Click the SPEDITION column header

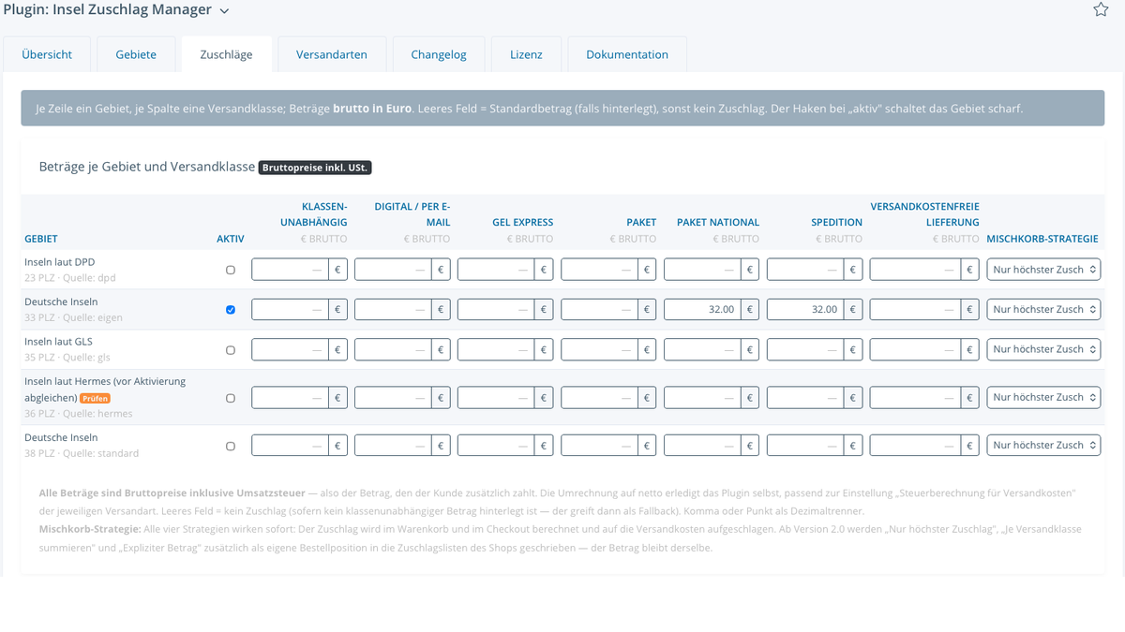pos(837,222)
